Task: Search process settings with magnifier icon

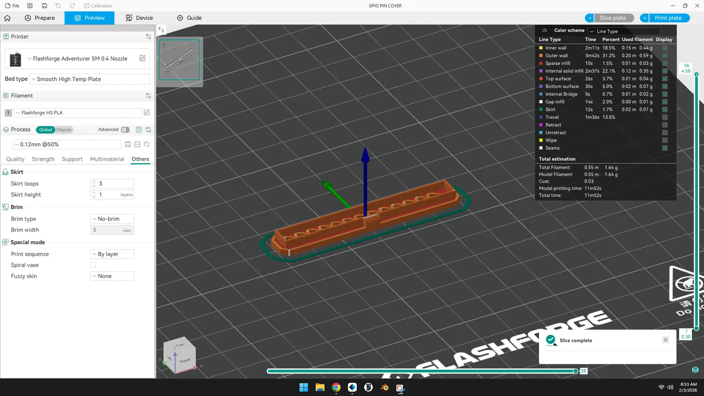Action: coord(147,144)
